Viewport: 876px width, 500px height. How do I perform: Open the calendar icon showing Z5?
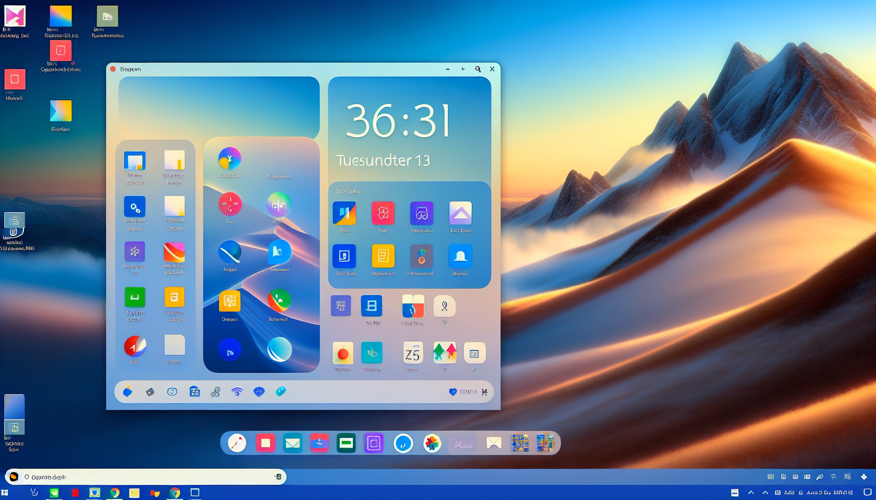(x=413, y=353)
